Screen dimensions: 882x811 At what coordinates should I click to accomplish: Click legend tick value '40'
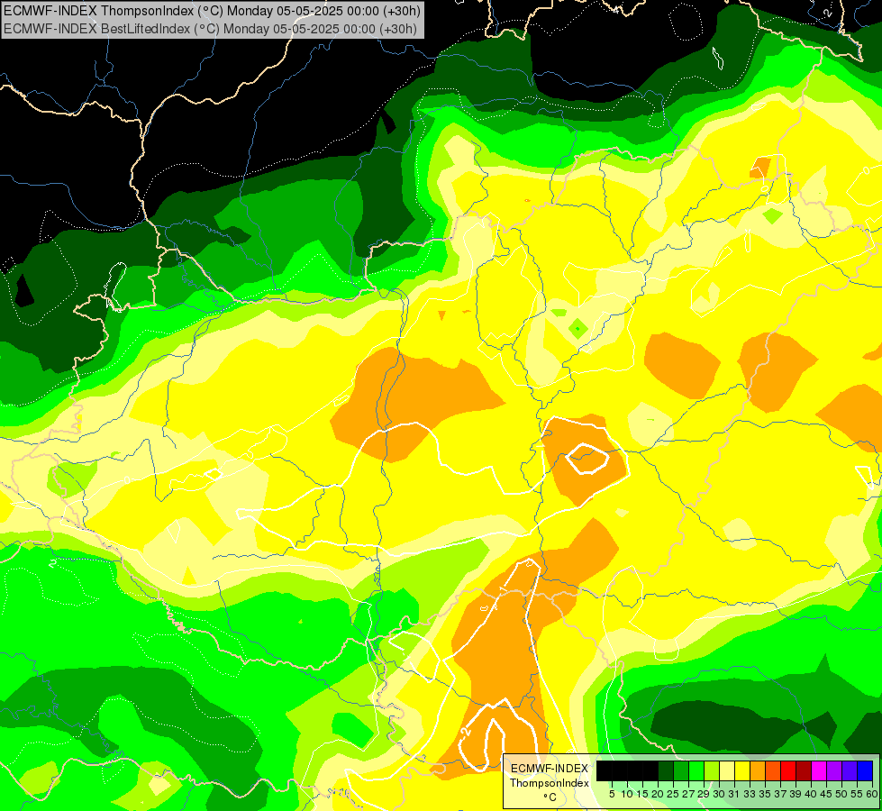pyautogui.click(x=811, y=794)
